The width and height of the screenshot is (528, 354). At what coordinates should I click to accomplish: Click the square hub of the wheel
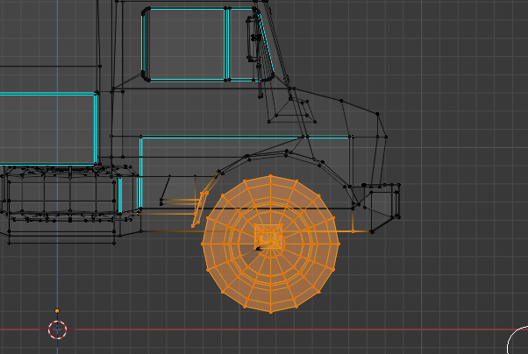click(268, 237)
